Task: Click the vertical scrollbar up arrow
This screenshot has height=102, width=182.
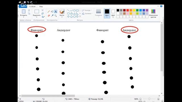Action: (162, 23)
